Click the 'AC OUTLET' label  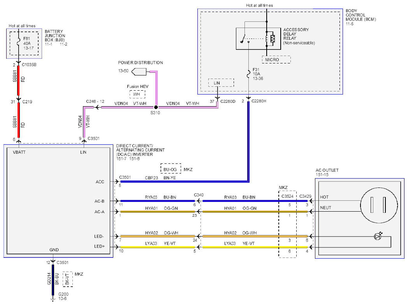click(x=327, y=170)
